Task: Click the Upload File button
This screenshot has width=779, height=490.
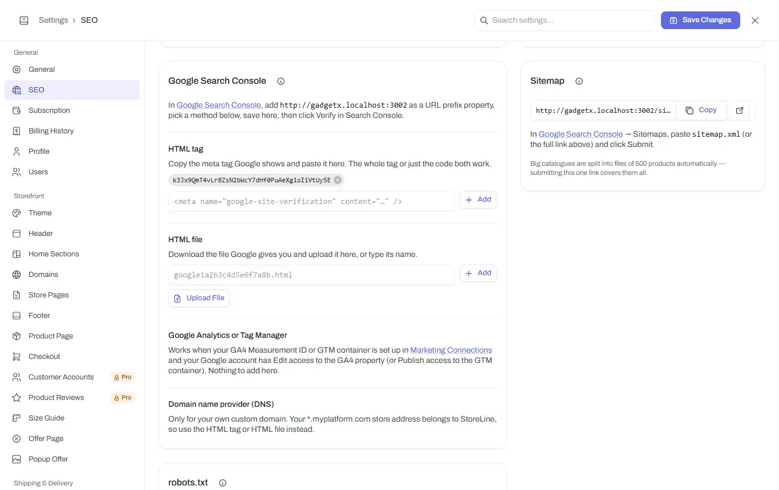Action: coord(199,299)
